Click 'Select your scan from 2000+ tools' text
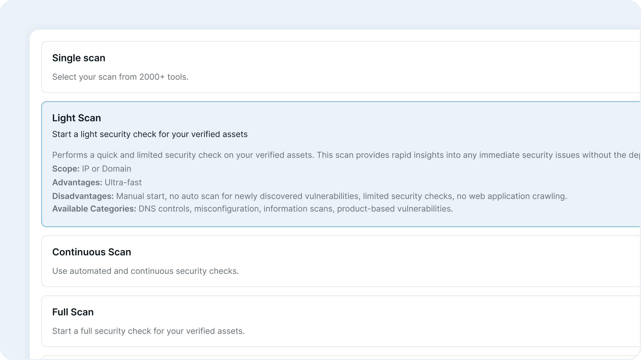This screenshot has height=360, width=641. (120, 77)
